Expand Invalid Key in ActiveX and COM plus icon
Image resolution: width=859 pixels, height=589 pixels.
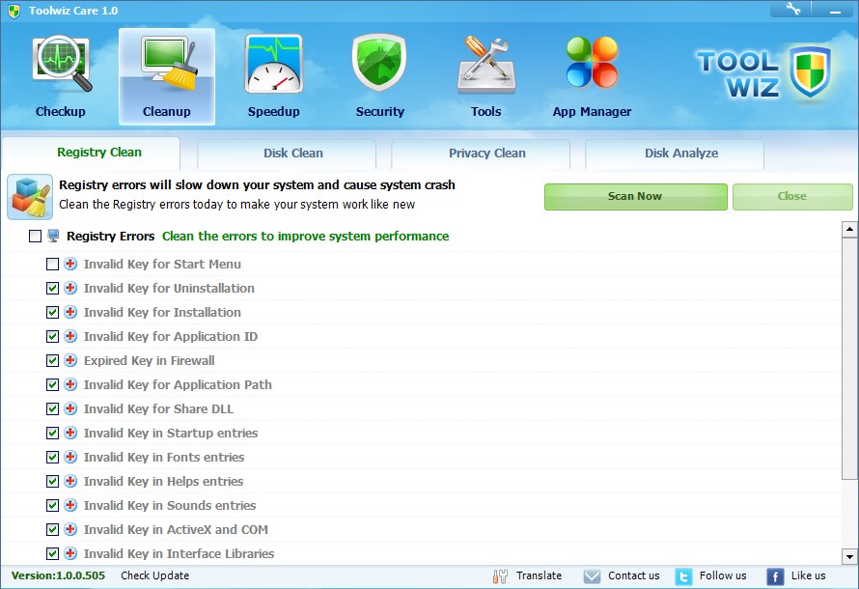[70, 529]
